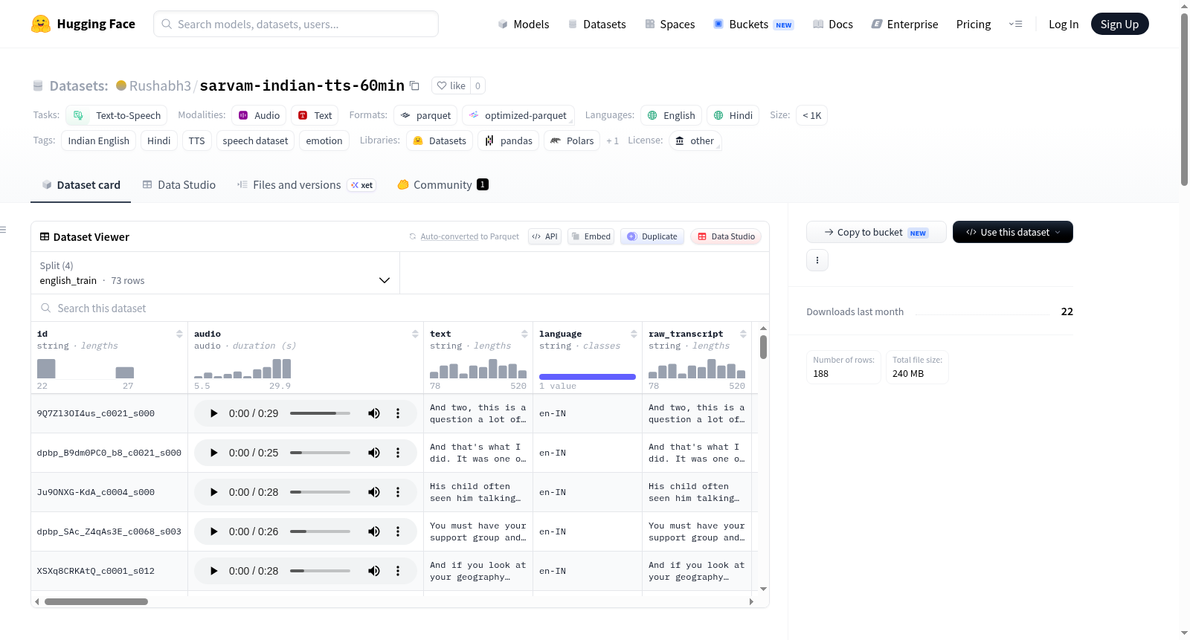1190x640 pixels.
Task: Open audio options menu for row Ju9ONXG-KdA_c0004_s000
Action: tap(398, 492)
